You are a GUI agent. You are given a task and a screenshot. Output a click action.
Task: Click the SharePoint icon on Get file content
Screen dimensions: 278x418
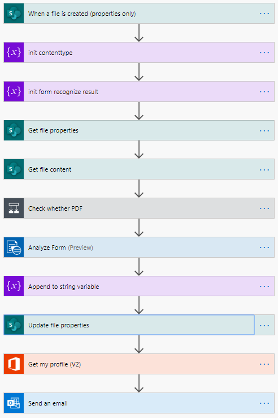14,169
